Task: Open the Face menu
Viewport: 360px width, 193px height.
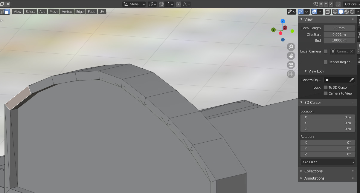Action: coord(91,12)
